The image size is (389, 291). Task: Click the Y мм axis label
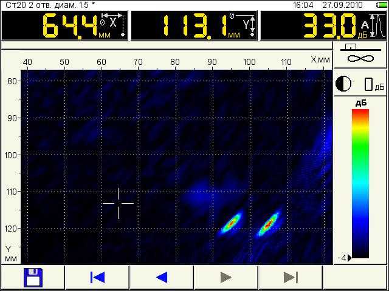click(11, 254)
